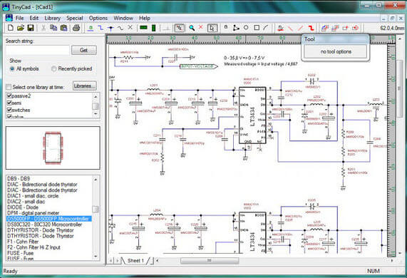407x278 pixels.
Task: Click the first red-blue overlapping squares icon
Action: click(325, 28)
